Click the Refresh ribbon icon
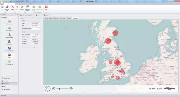The width and height of the screenshot is (180, 97). [22, 8]
